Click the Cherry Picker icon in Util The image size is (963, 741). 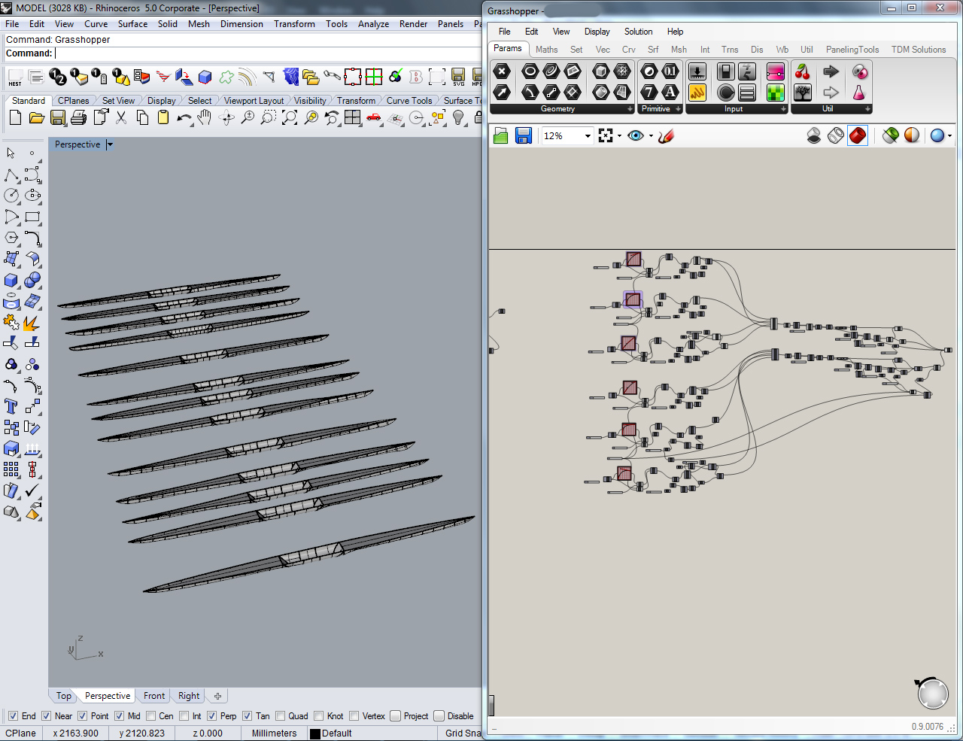(x=803, y=71)
